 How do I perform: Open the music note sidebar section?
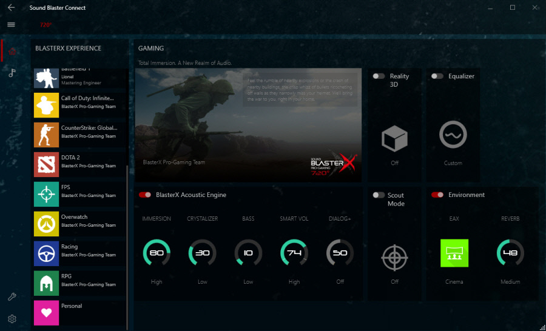click(x=12, y=73)
